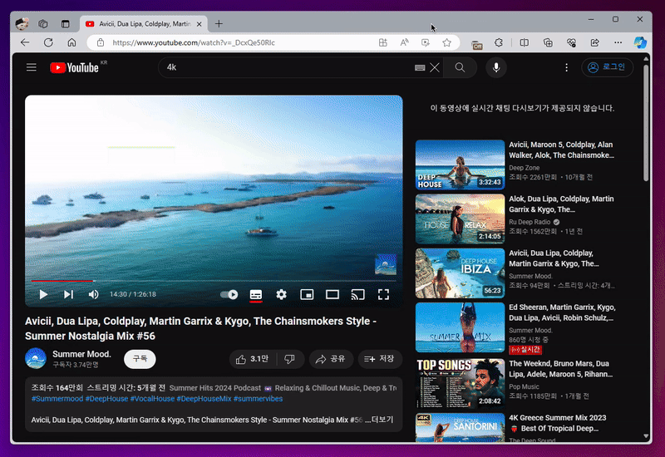Close the Avicii YouTube tab
This screenshot has height=457, width=665.
pyautogui.click(x=199, y=24)
